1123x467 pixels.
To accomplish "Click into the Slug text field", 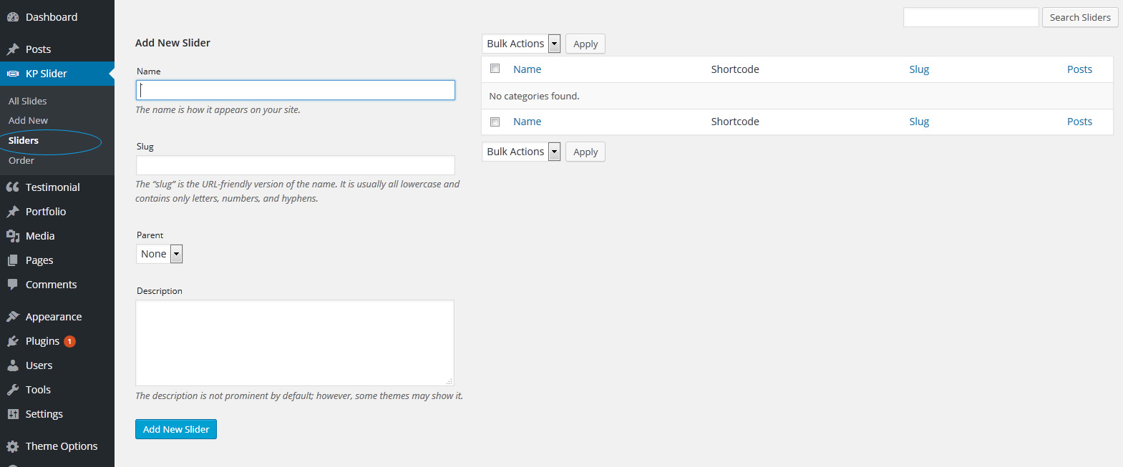I will [295, 165].
